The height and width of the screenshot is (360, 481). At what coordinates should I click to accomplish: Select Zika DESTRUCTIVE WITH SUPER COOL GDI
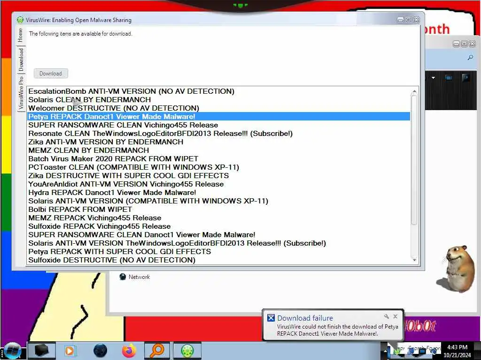(x=219, y=176)
